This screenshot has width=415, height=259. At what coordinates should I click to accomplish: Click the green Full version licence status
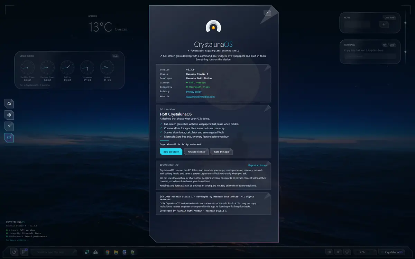[196, 83]
